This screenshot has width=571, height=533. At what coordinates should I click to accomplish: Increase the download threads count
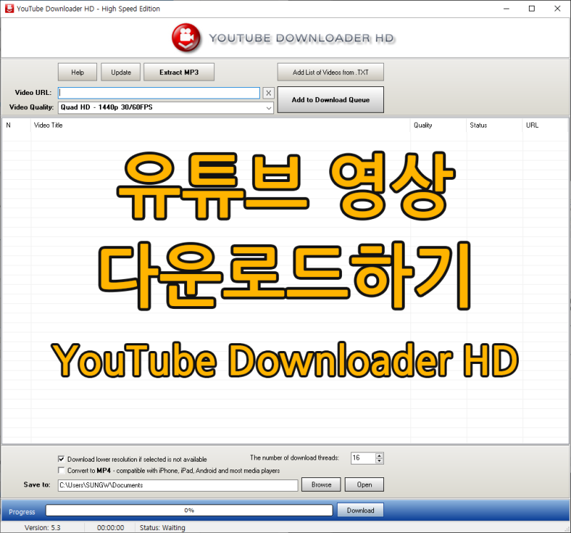[x=379, y=455]
